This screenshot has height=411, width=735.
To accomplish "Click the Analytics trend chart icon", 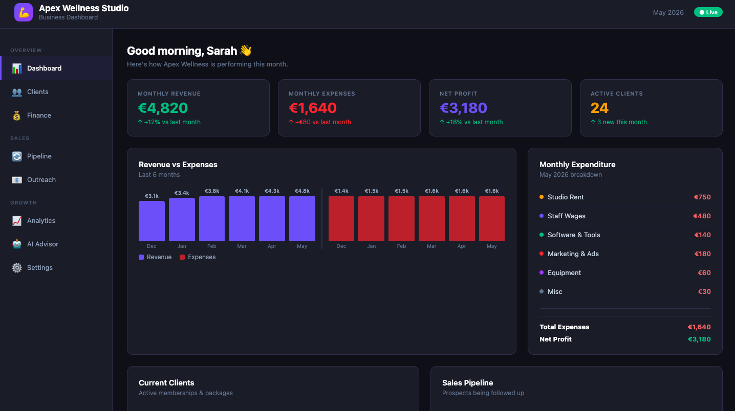I will pyautogui.click(x=17, y=221).
